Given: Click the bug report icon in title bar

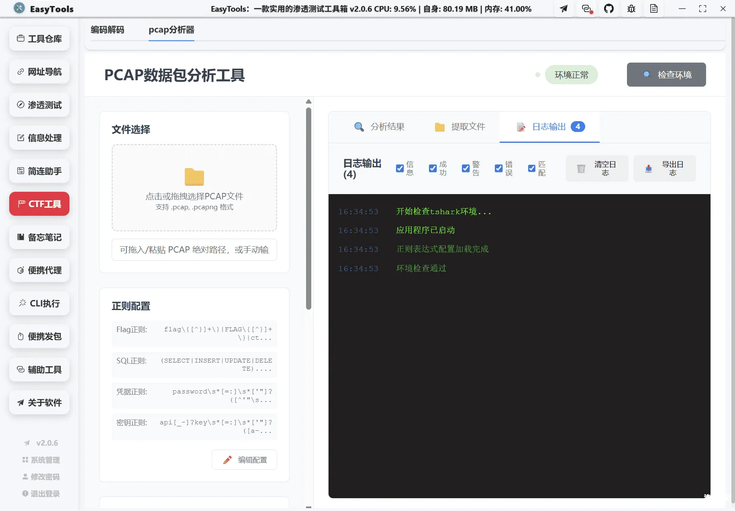Looking at the screenshot, I should (x=631, y=8).
